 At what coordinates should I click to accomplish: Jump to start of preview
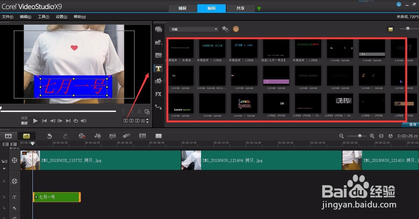pos(45,121)
